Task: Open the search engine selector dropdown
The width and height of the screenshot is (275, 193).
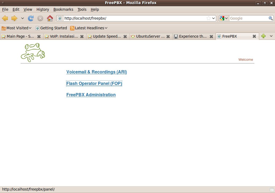Action: [224, 18]
